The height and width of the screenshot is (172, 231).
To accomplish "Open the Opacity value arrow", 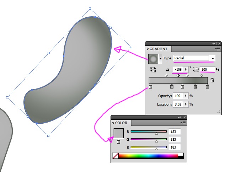I will pyautogui.click(x=186, y=96).
